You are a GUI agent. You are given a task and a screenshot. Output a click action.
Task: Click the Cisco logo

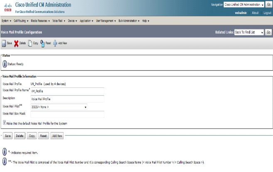click(8, 7)
